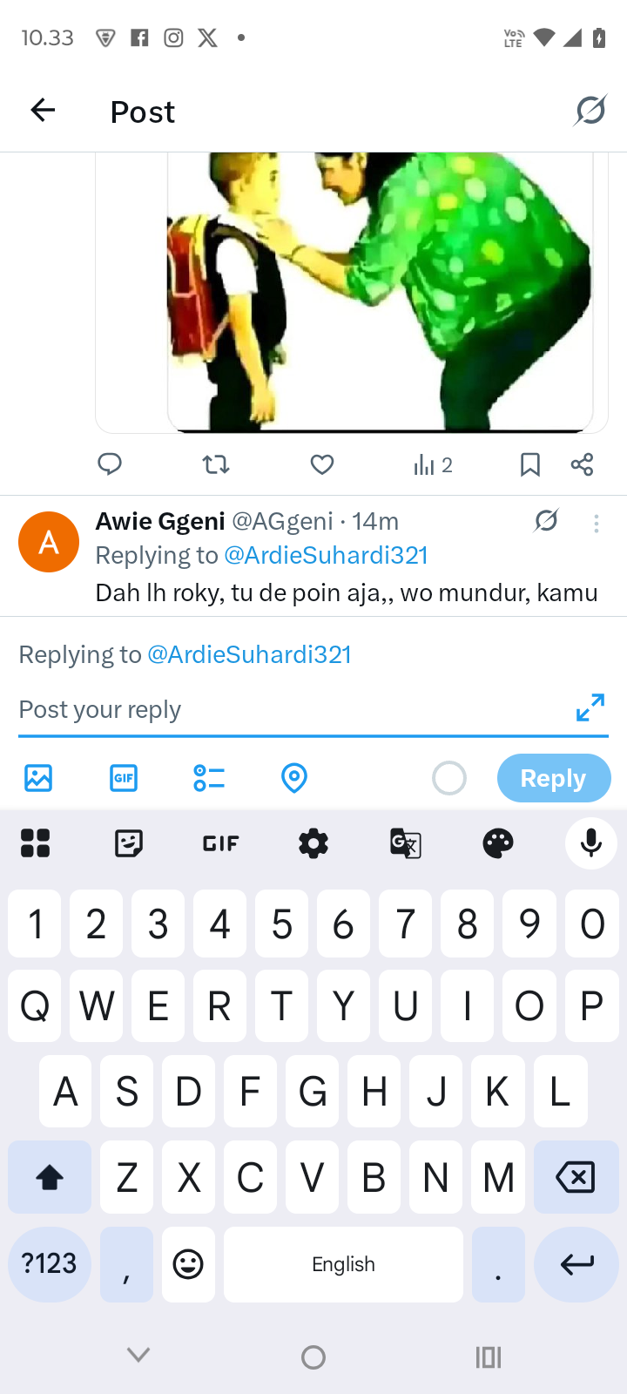The width and height of the screenshot is (627, 1394).
Task: Toggle voice input microphone on keyboard
Action: pos(591,842)
